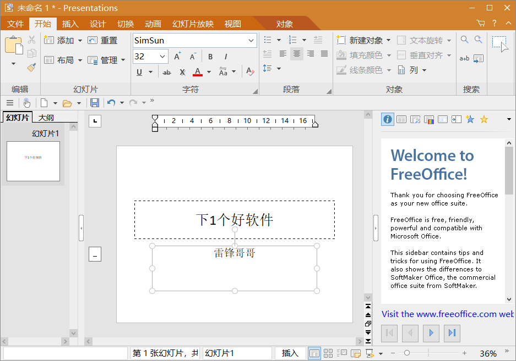Click the Save floppy disk icon
The width and height of the screenshot is (516, 361).
coord(95,103)
